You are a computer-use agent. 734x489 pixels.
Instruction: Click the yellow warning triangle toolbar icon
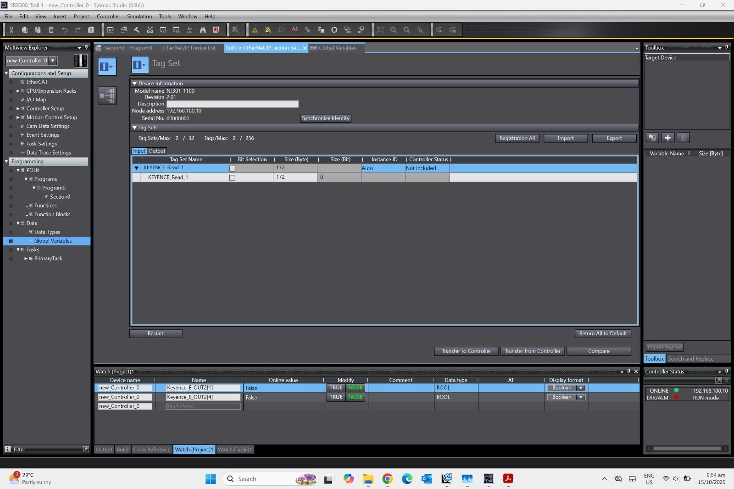pyautogui.click(x=255, y=30)
